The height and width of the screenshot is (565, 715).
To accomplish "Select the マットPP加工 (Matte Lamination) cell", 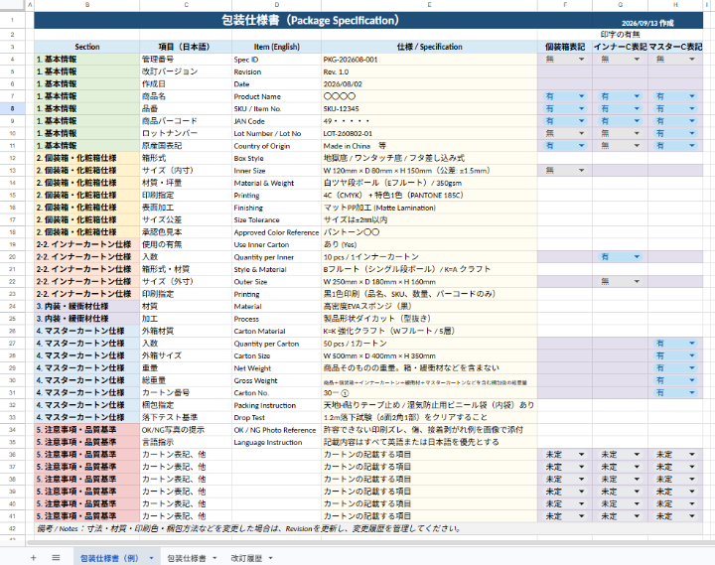I will (x=429, y=208).
